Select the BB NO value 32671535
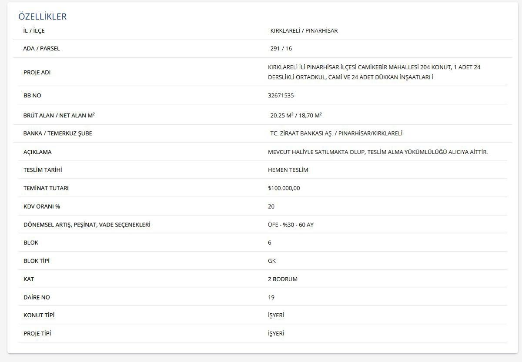 coord(281,96)
